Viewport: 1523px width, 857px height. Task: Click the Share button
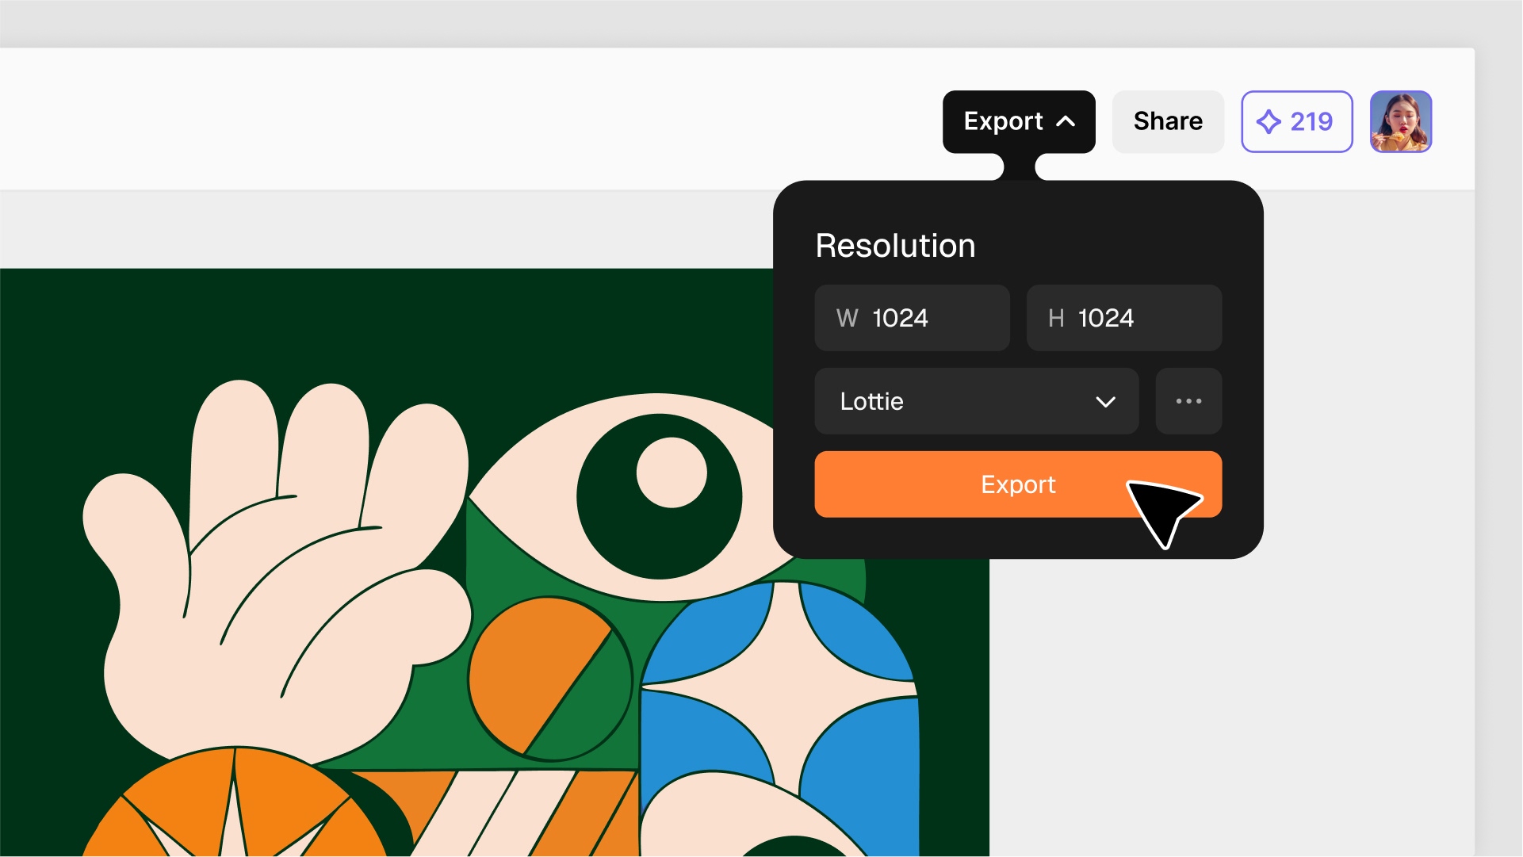1168,121
